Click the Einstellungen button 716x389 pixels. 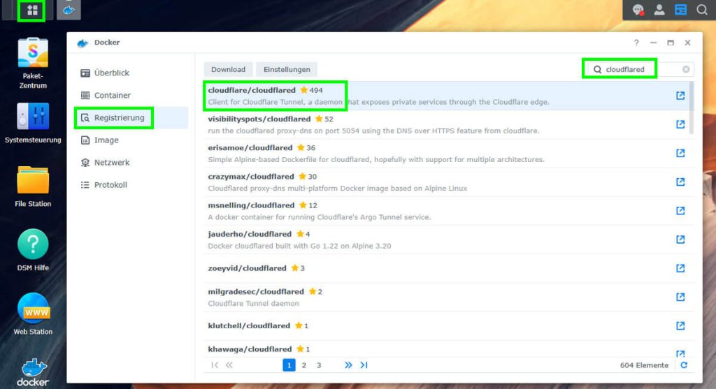pyautogui.click(x=287, y=69)
